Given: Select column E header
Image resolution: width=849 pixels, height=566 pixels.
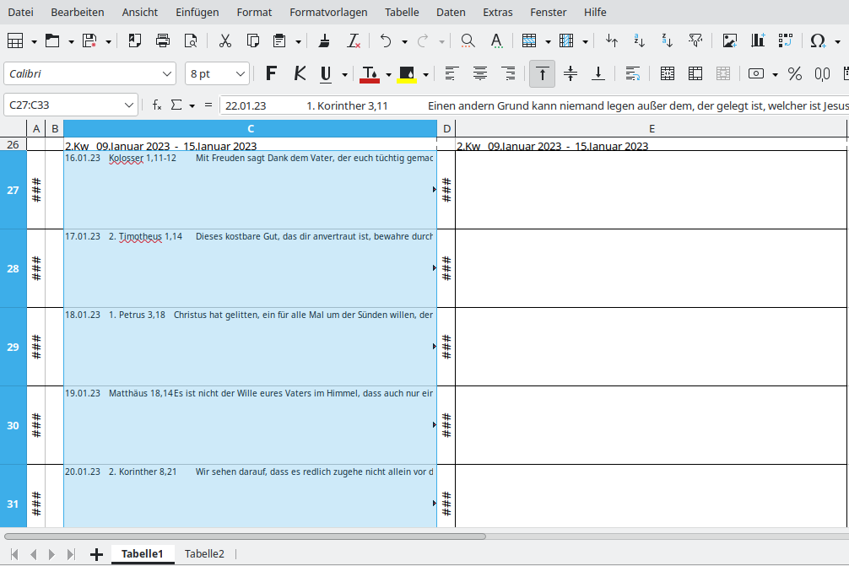Looking at the screenshot, I should 651,128.
